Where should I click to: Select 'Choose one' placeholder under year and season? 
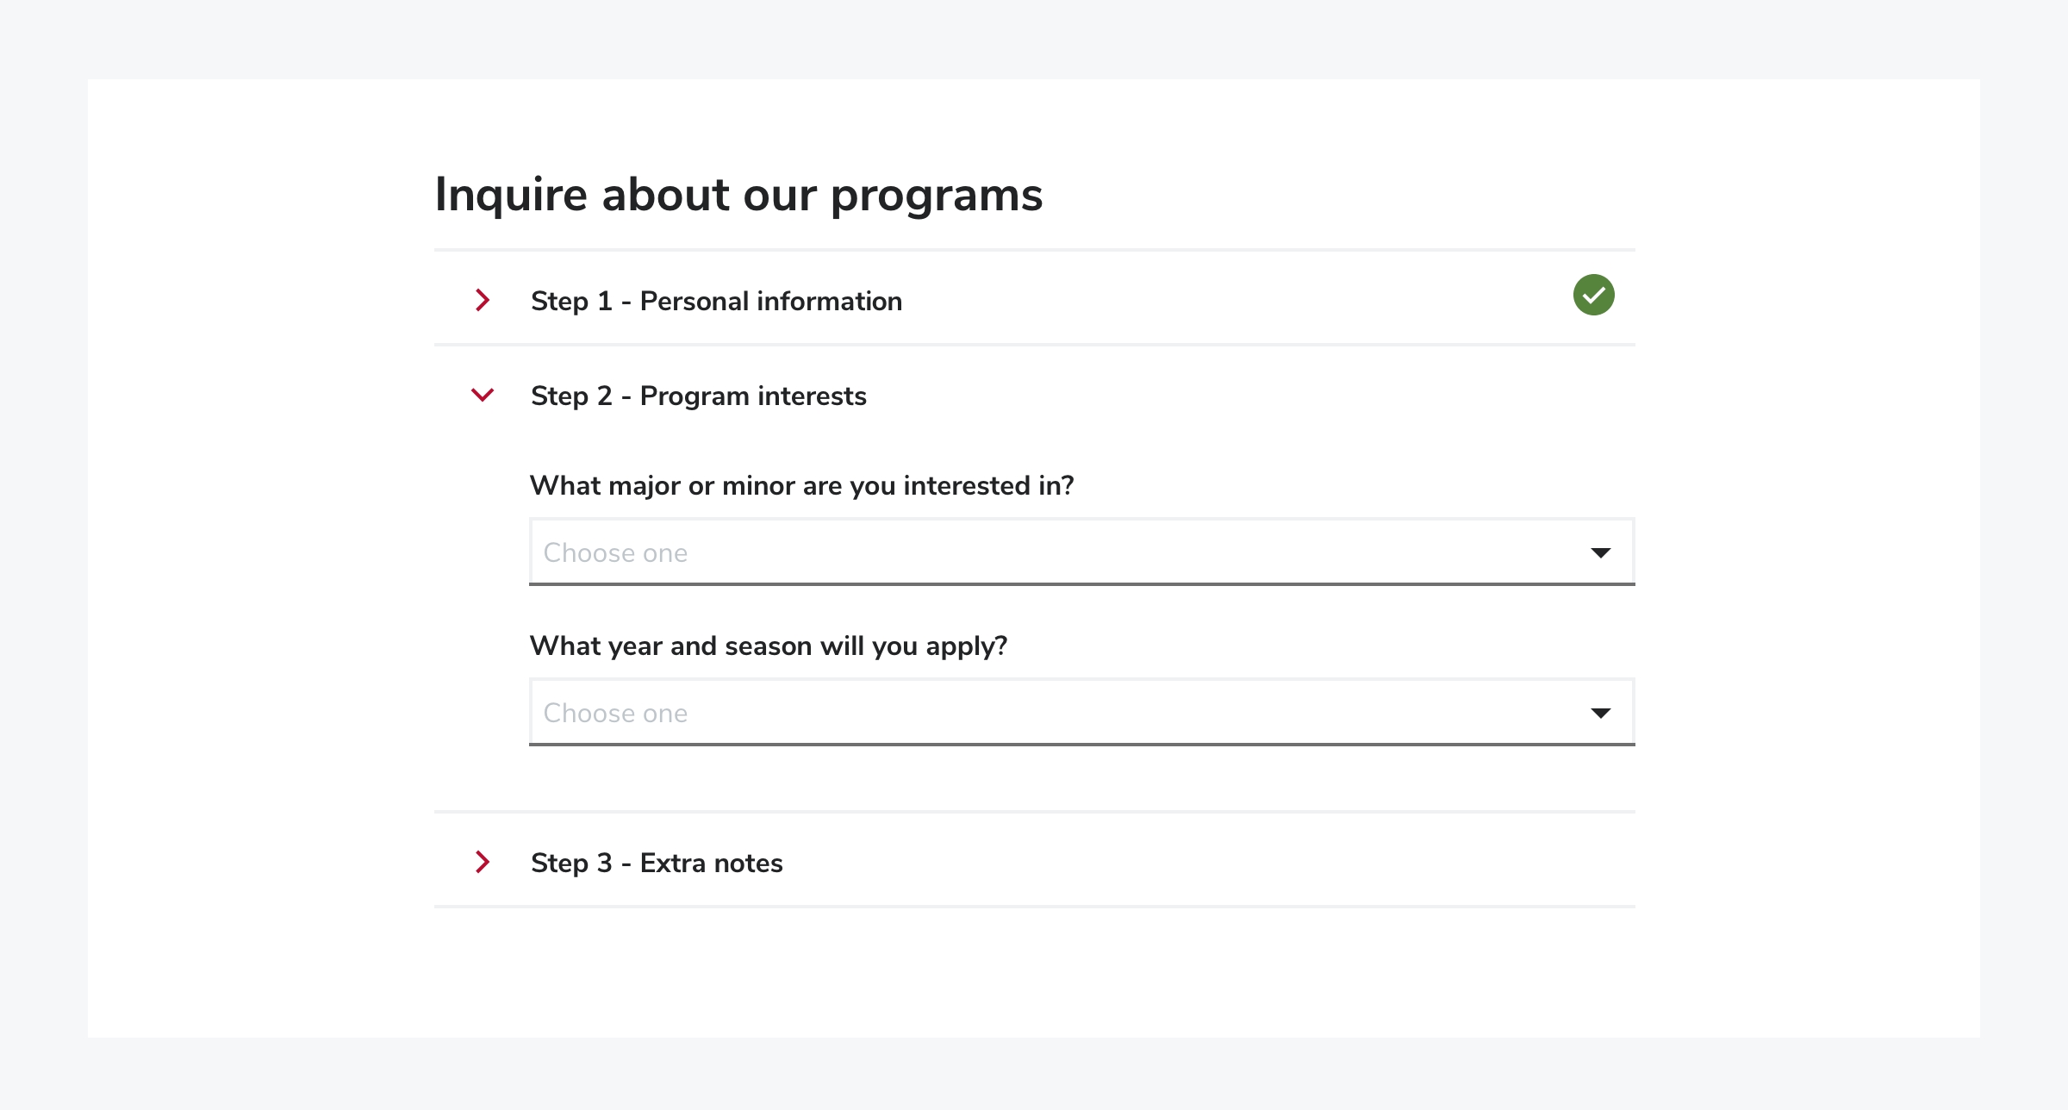[x=615, y=713]
